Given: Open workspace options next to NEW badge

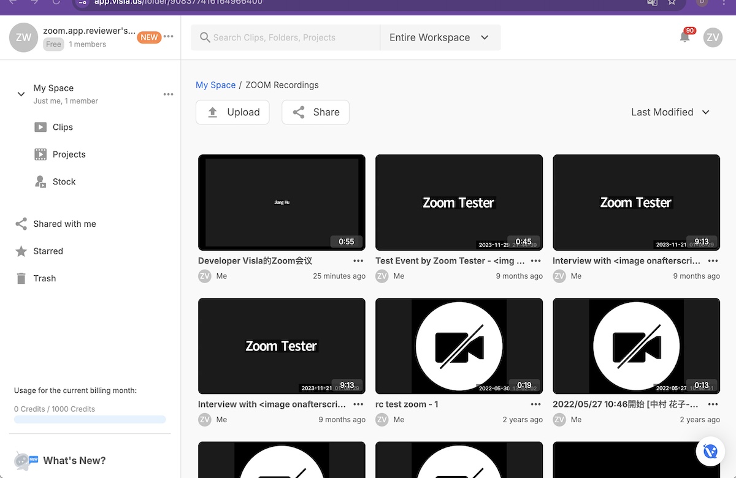Looking at the screenshot, I should pyautogui.click(x=169, y=37).
